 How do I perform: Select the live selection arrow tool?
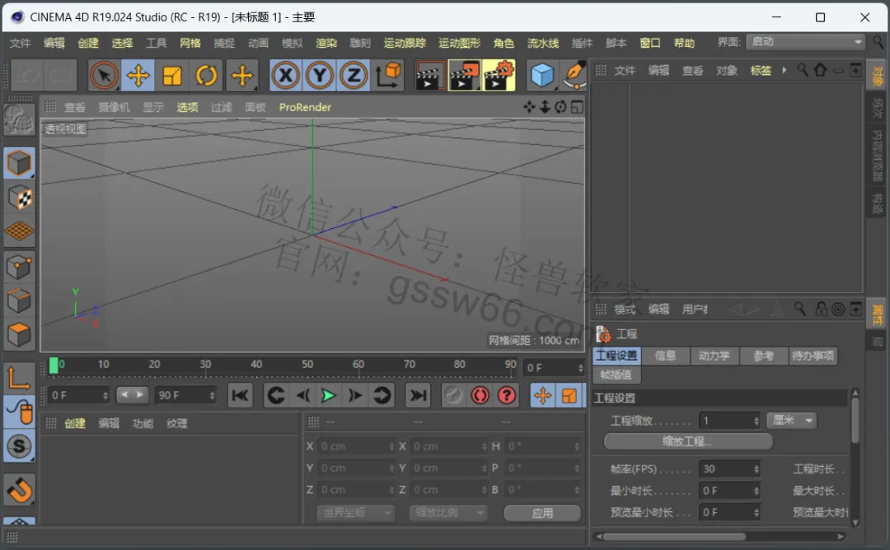[104, 76]
